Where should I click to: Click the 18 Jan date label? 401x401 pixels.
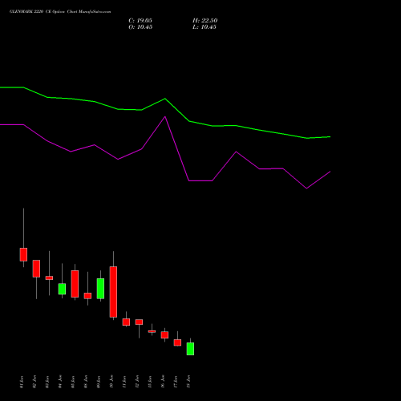(188, 382)
